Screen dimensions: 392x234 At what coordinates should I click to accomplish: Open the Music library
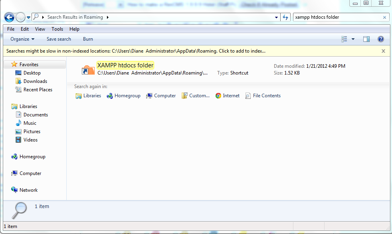point(30,123)
